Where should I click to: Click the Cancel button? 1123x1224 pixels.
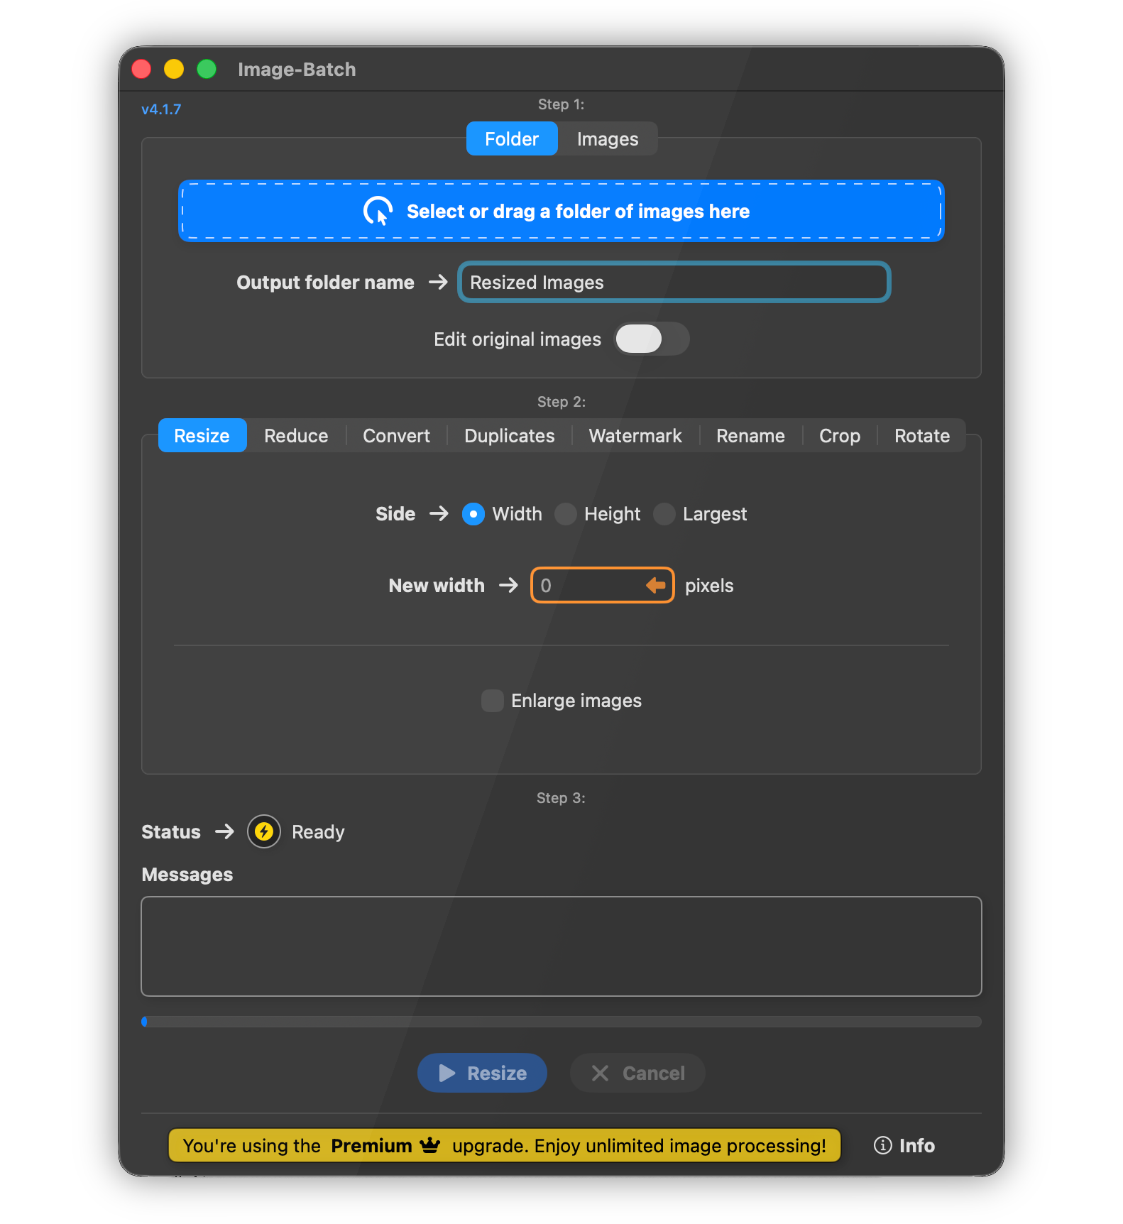click(x=637, y=1073)
